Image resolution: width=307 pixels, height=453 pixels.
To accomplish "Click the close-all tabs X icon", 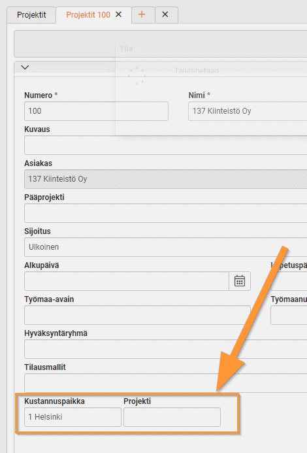I will tap(165, 14).
